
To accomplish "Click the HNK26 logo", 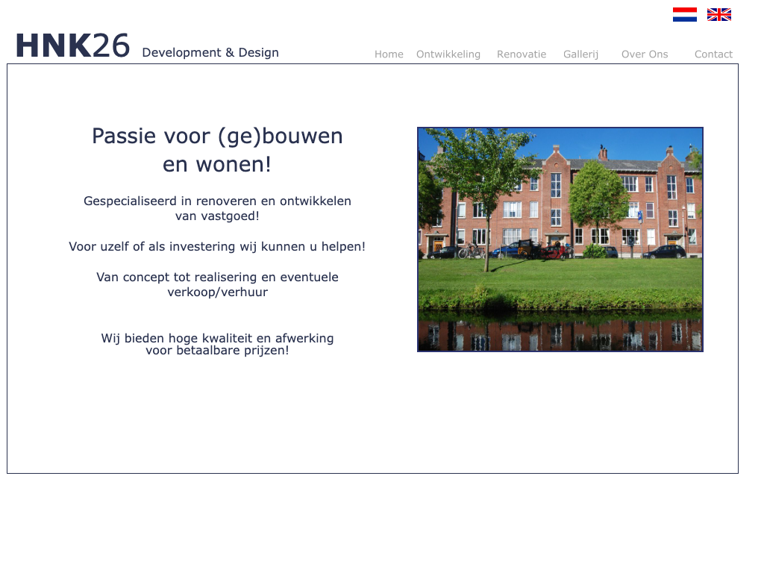I will [x=72, y=46].
